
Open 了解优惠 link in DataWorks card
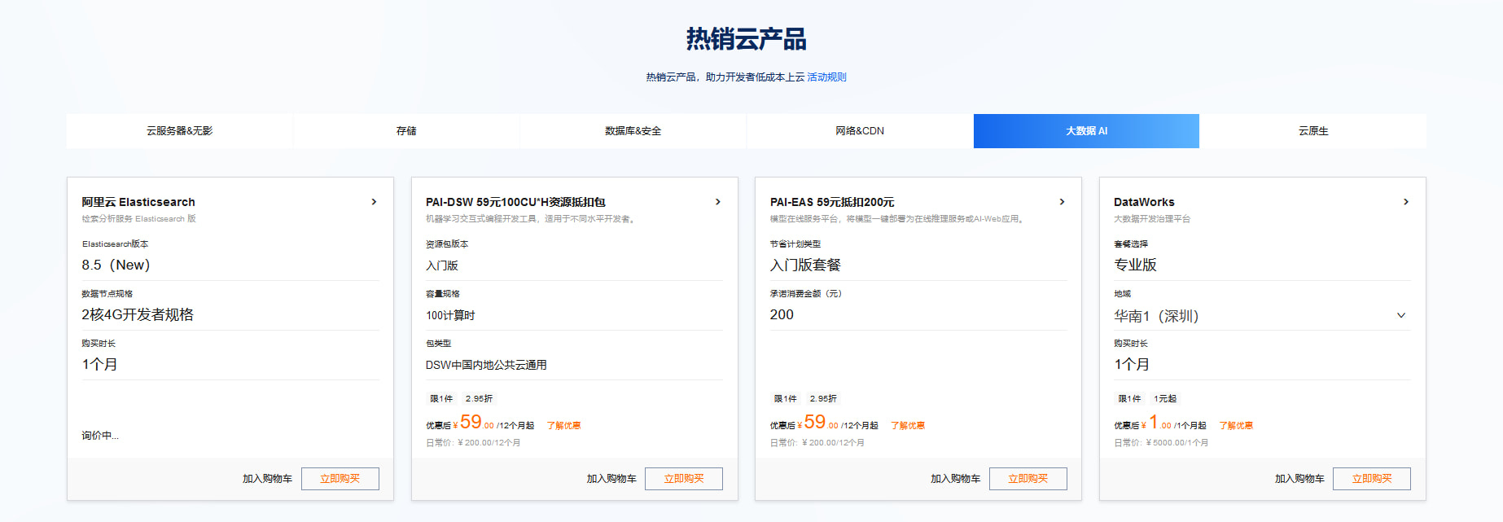1236,426
